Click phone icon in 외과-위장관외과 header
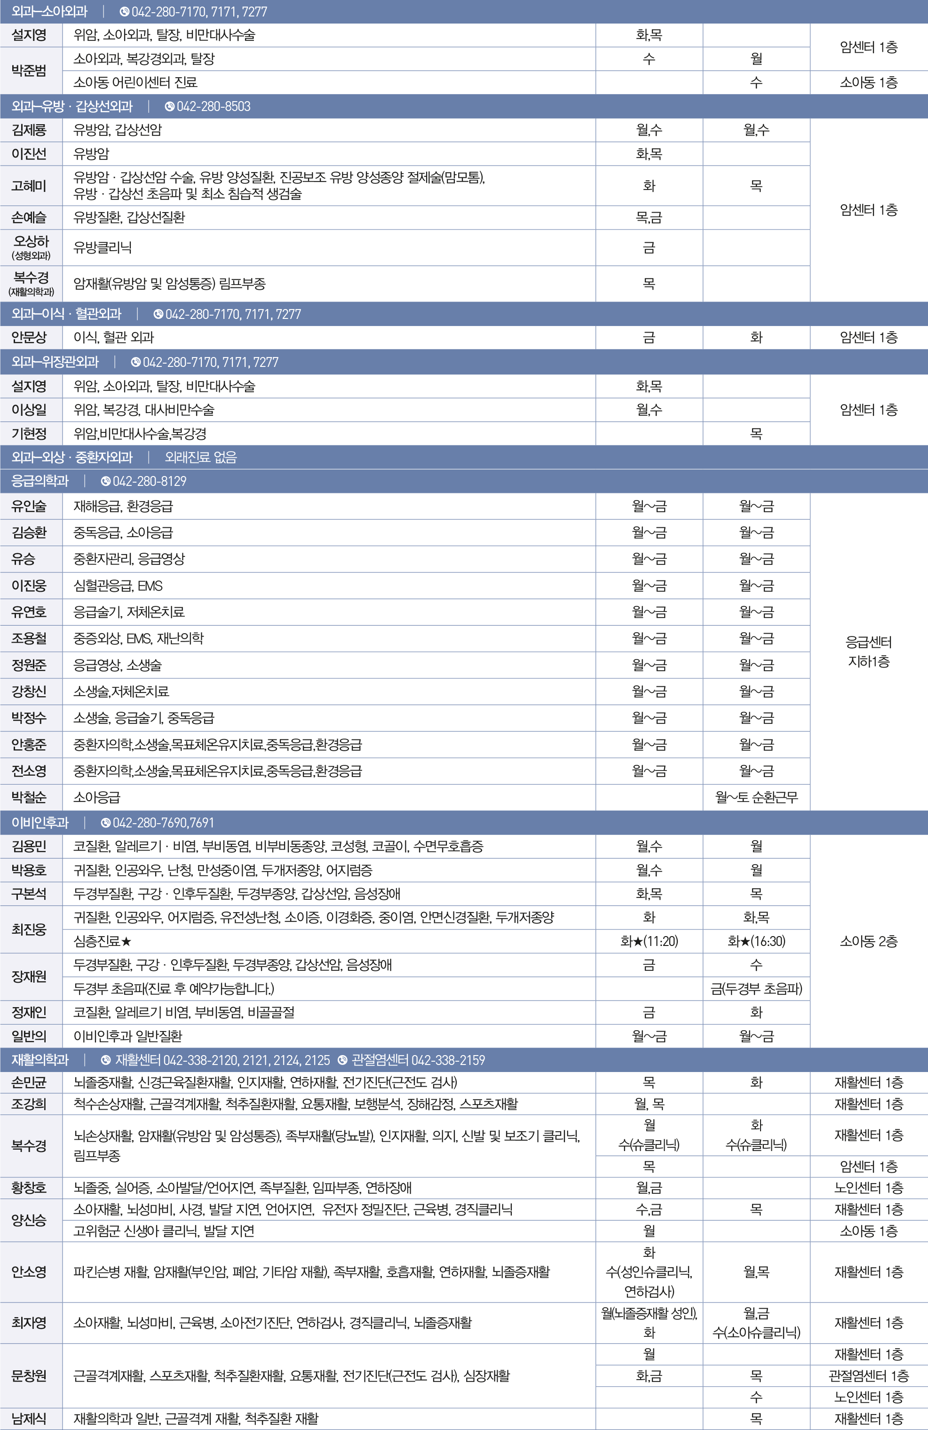 click(x=136, y=362)
